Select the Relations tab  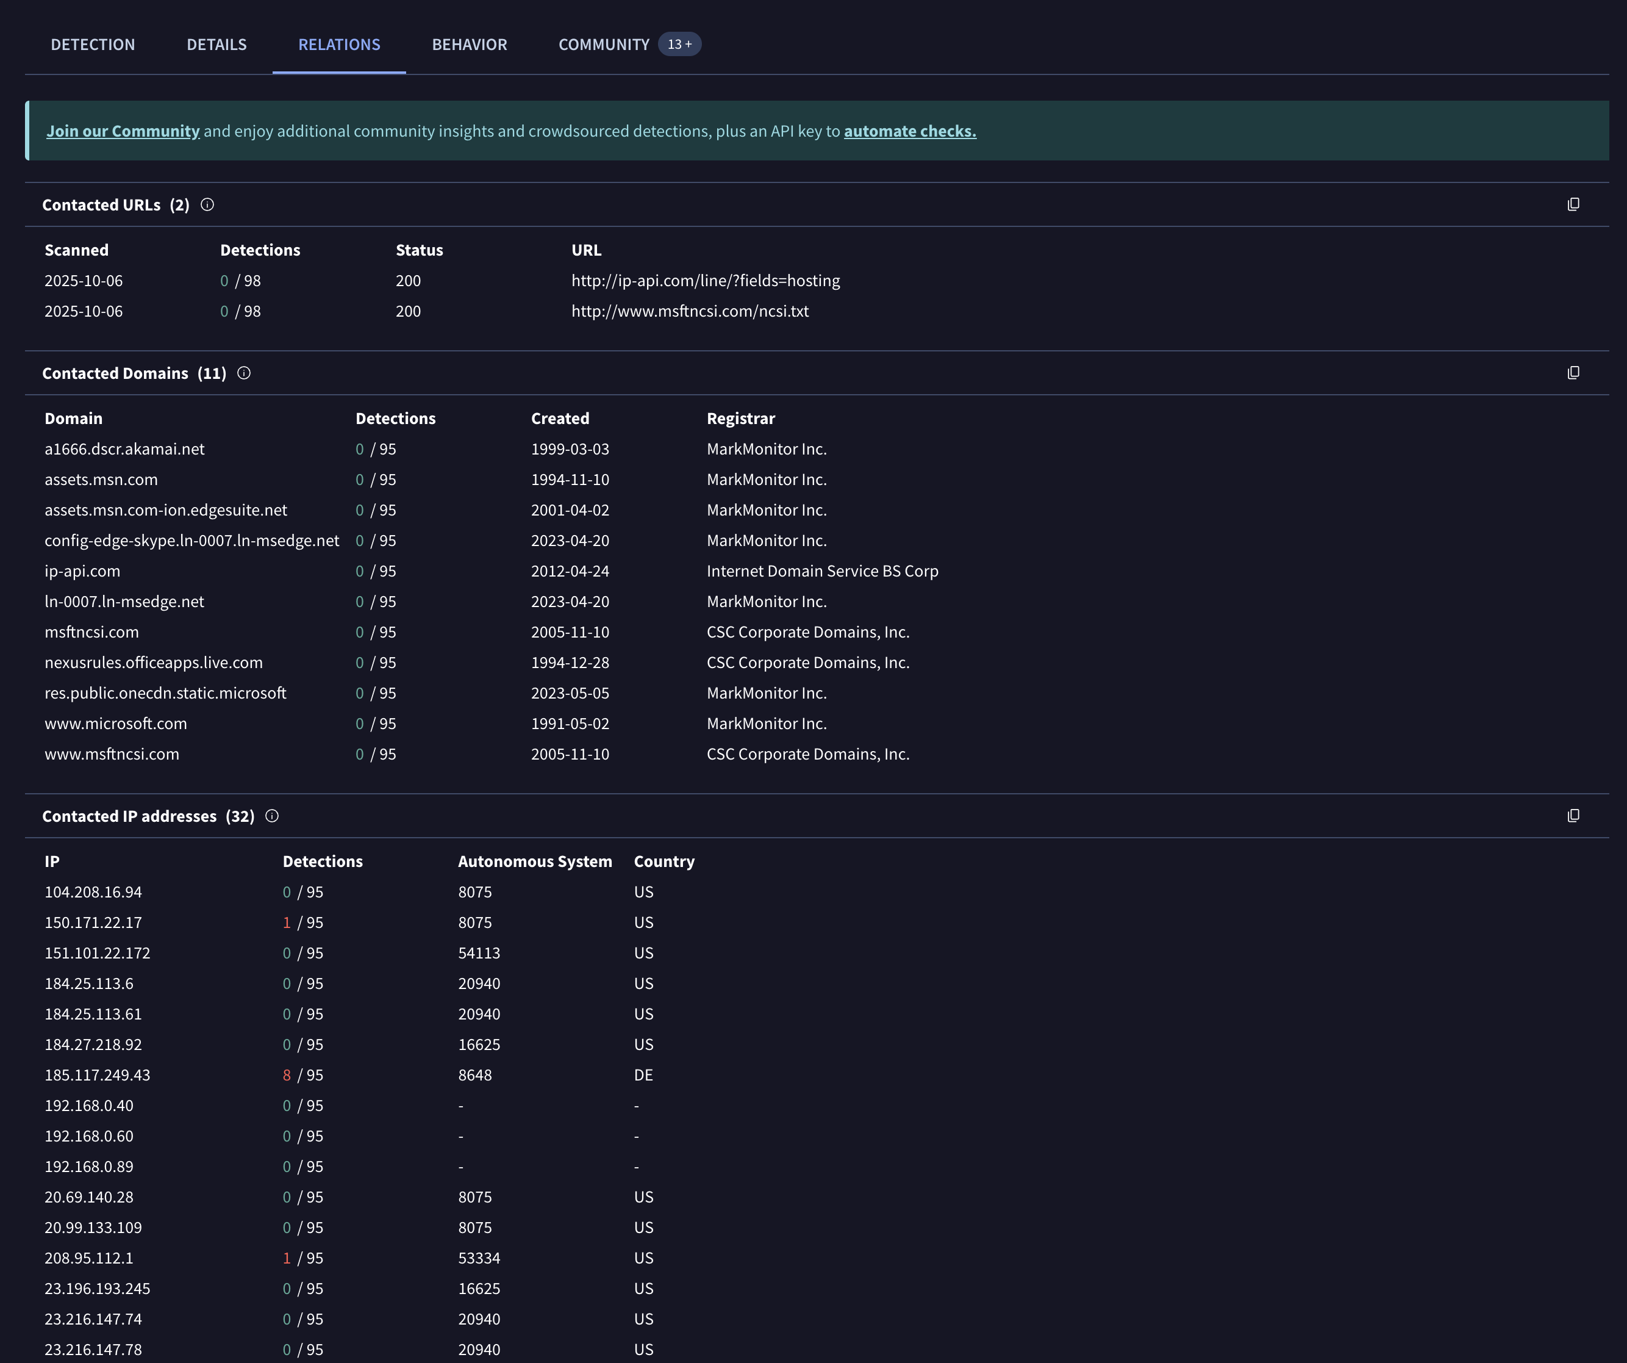click(x=339, y=45)
